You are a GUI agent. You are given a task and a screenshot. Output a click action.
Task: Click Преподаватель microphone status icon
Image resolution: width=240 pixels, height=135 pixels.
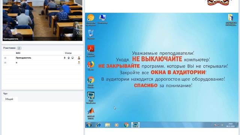coord(64,58)
